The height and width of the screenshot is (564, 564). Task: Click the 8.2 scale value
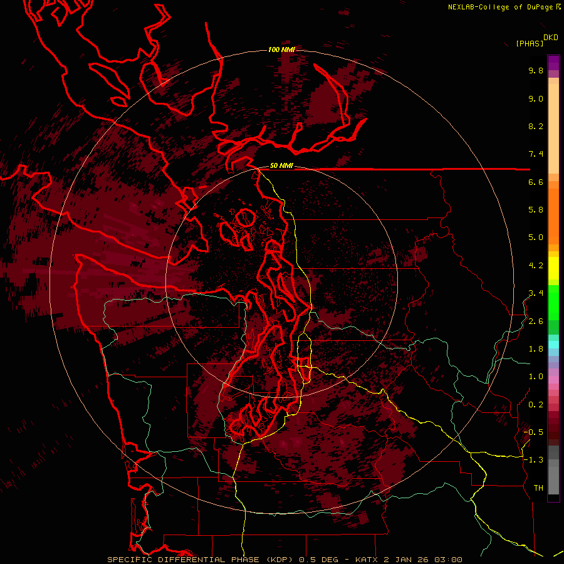[x=536, y=126]
